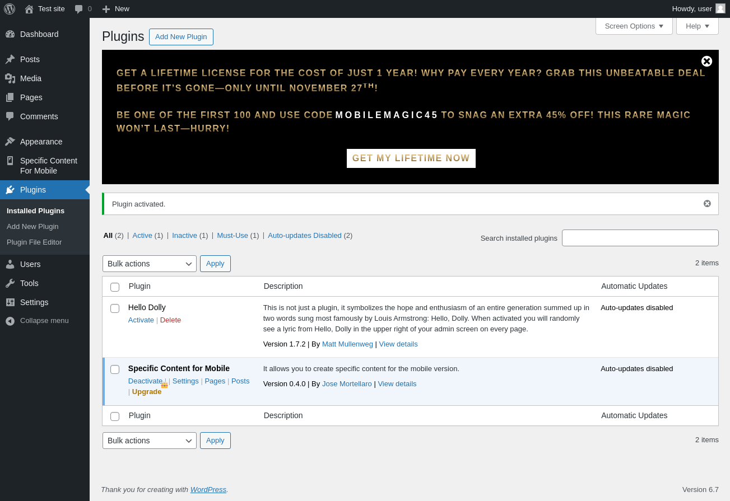Open the Posts menu
The image size is (730, 501).
tap(45, 59)
